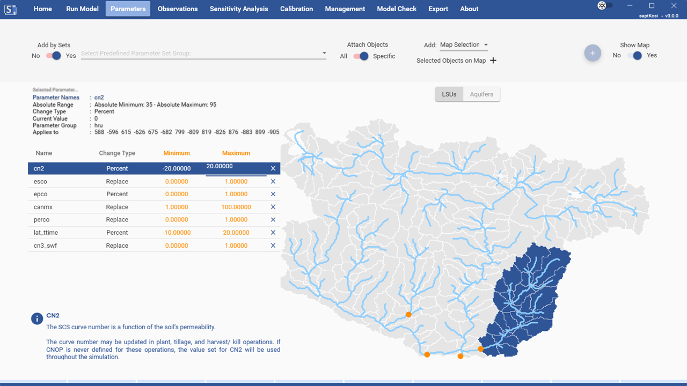Open the Home menu

tap(43, 9)
